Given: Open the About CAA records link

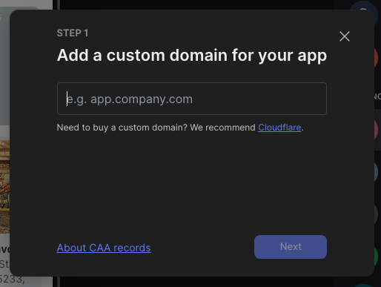Looking at the screenshot, I should coord(104,248).
